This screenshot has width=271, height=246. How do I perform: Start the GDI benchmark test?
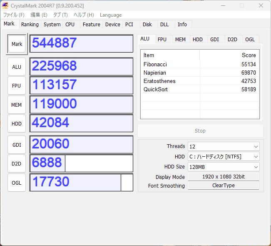(17, 145)
